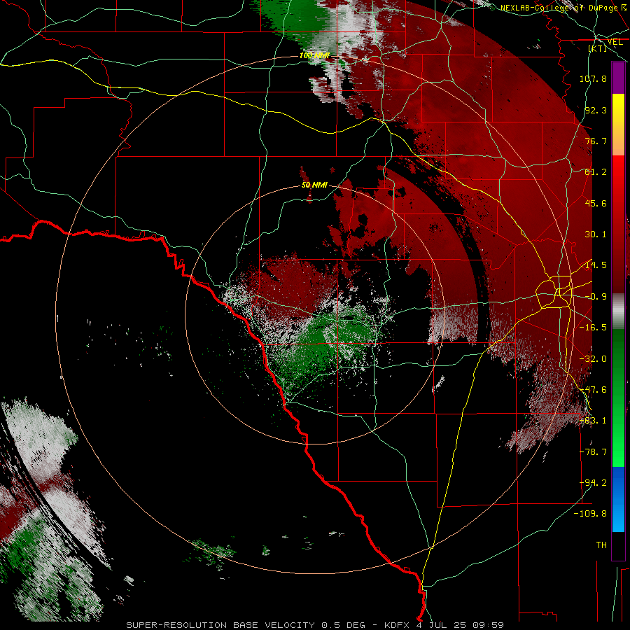630x630 pixels.
Task: Click the 61.2 velocity scale value
Action: coord(596,172)
